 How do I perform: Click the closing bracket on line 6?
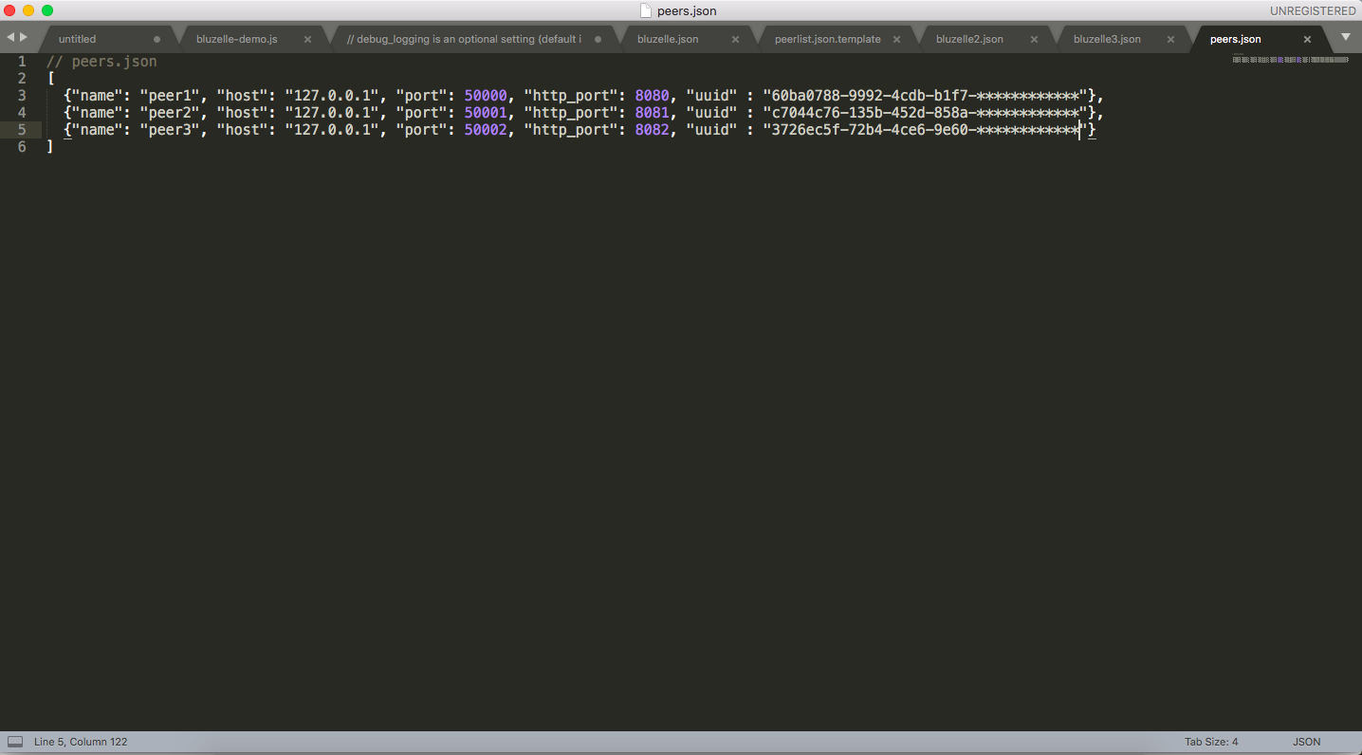coord(50,147)
